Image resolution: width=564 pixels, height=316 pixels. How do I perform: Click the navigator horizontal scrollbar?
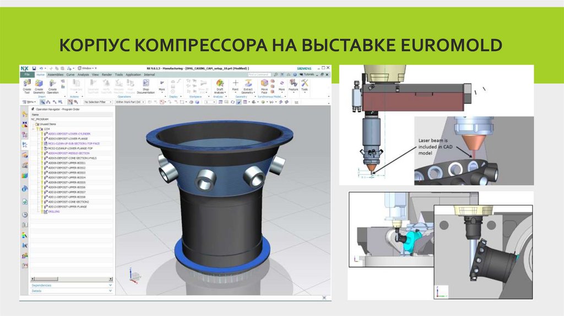click(71, 279)
